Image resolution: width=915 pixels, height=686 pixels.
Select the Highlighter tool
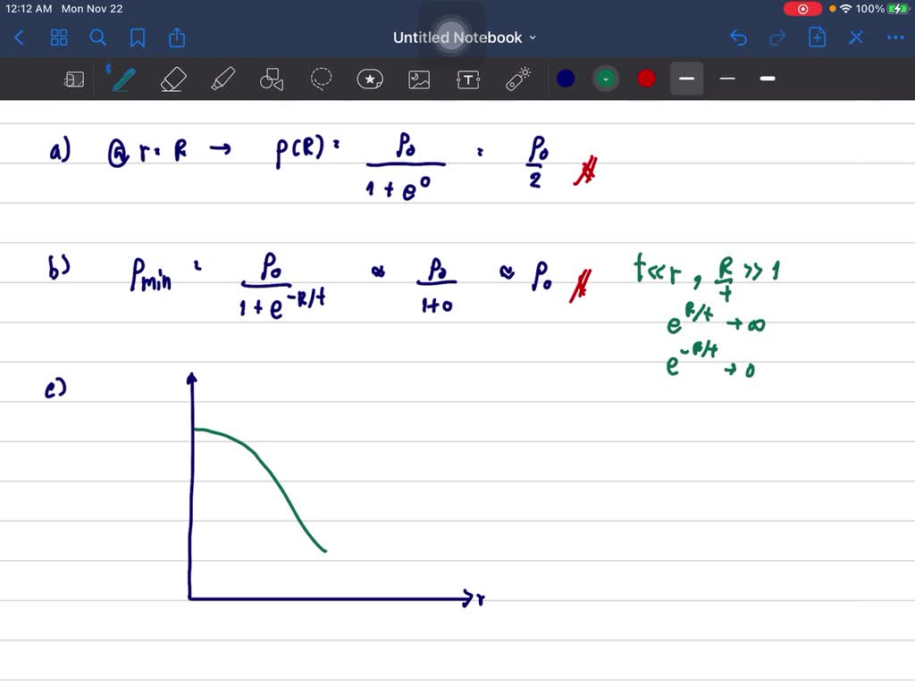coord(222,79)
